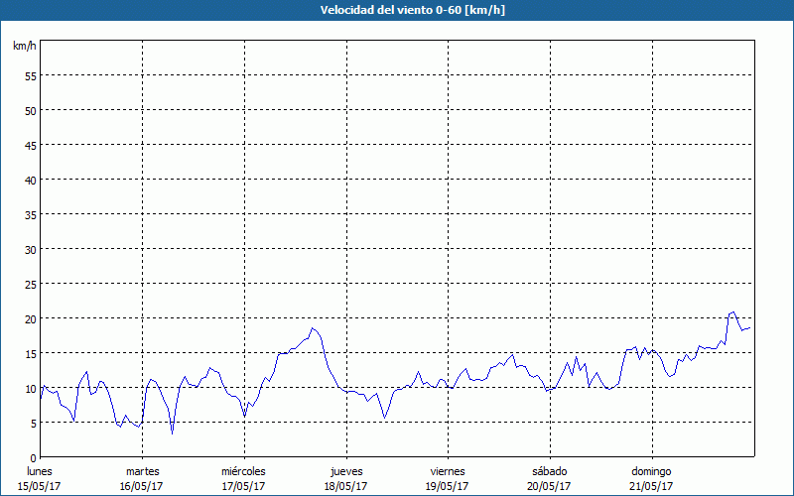Select the viernes day label
Image resolution: width=794 pixels, height=496 pixels.
pyautogui.click(x=447, y=471)
